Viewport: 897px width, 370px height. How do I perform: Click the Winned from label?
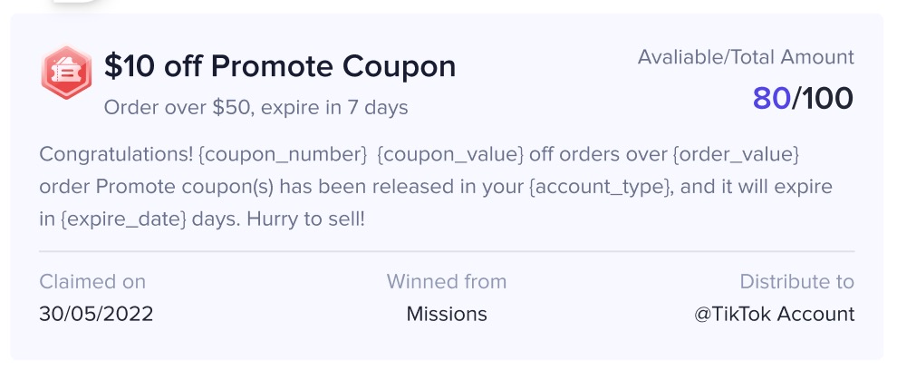click(x=446, y=282)
